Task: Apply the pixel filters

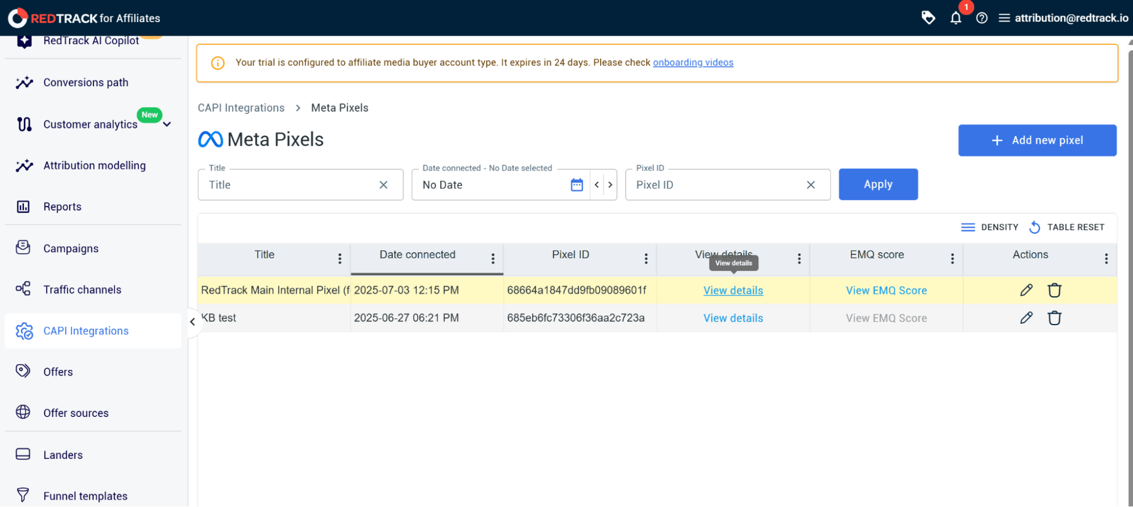Action: (x=878, y=184)
